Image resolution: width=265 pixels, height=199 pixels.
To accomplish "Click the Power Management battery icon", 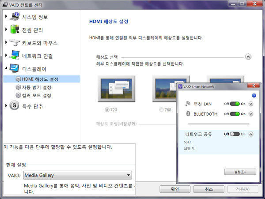I will 15,29.
